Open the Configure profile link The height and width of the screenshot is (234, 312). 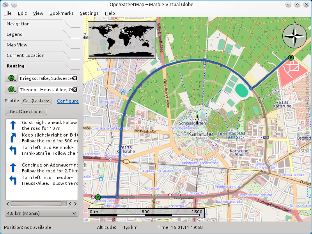pyautogui.click(x=68, y=101)
